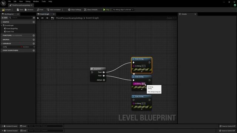Screen dimensions: 237x133
Task: Click the Then 0 output pin
Action: (104, 72)
